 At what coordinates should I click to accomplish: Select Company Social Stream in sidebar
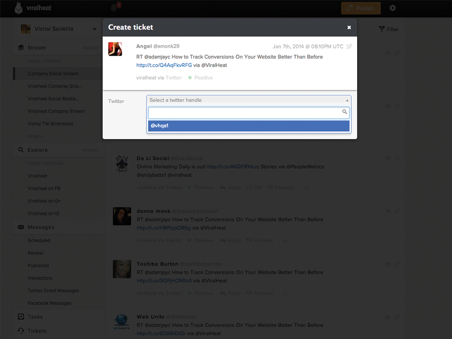point(53,74)
